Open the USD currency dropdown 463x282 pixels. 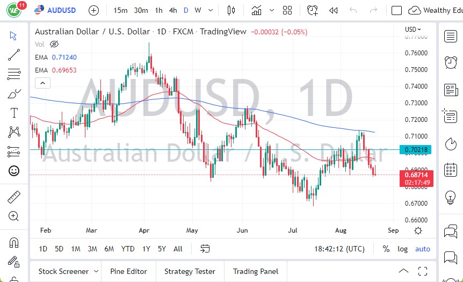[x=413, y=30]
